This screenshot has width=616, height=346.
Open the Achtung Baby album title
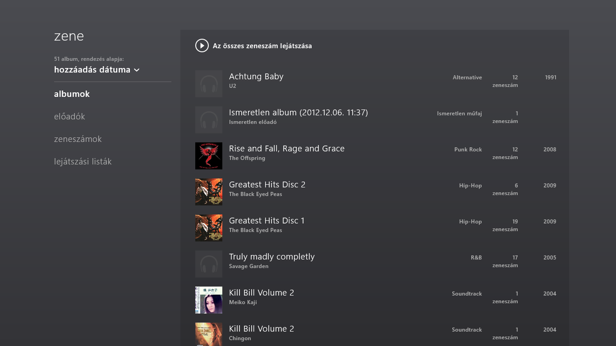tap(256, 77)
